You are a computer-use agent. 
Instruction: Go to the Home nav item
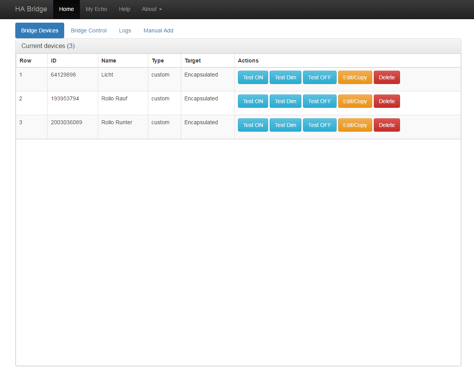click(67, 9)
